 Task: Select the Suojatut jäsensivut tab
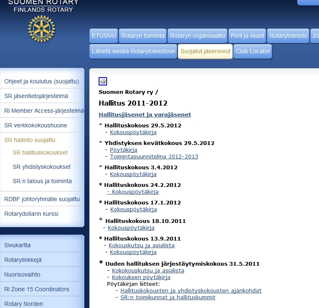205,51
